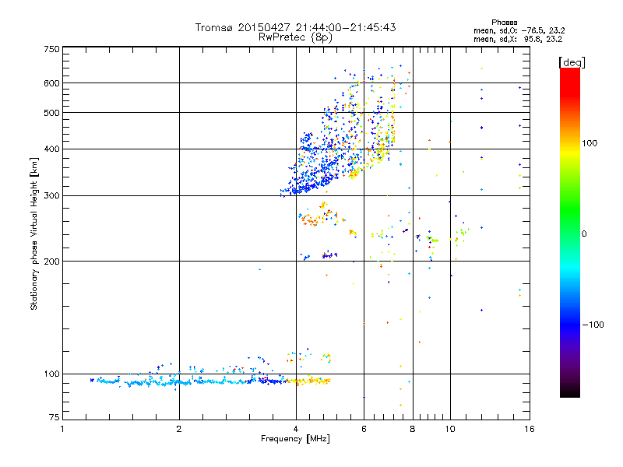This screenshot has height=467, width=623.
Task: Click the y-axis tick label '75'
Action: [x=54, y=417]
